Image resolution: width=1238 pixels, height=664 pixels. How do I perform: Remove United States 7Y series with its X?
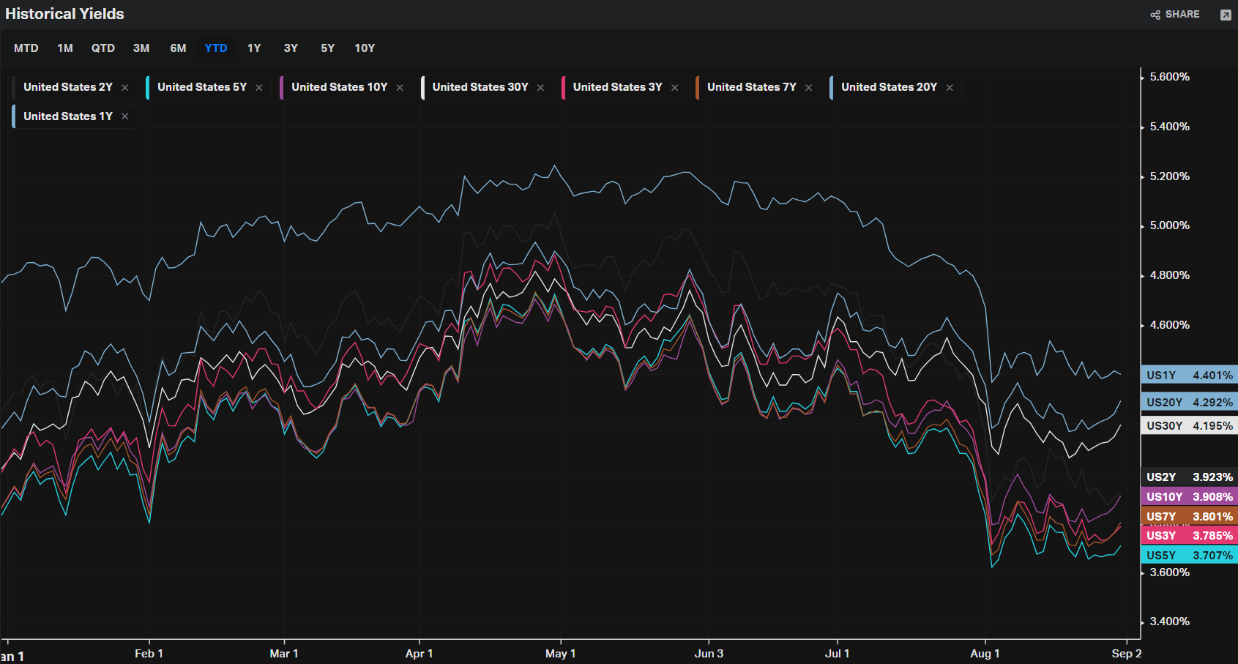(x=808, y=88)
